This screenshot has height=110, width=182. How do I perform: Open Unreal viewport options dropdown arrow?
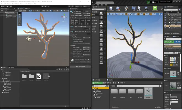[108, 14]
